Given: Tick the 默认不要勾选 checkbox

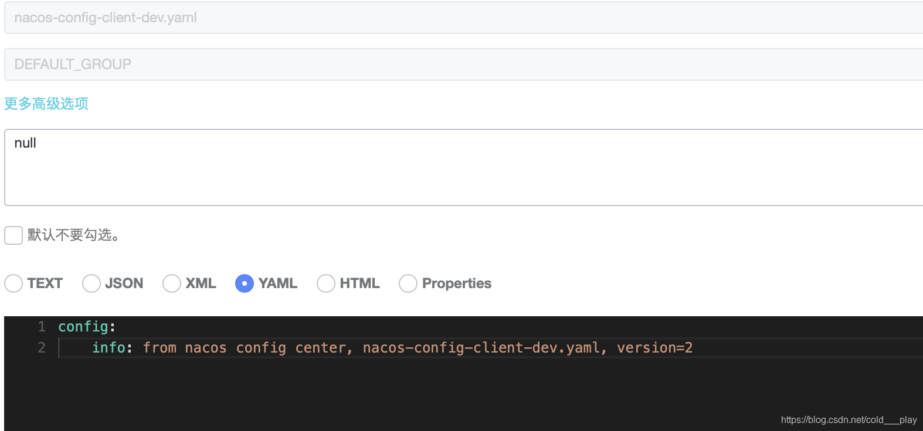Looking at the screenshot, I should (13, 235).
